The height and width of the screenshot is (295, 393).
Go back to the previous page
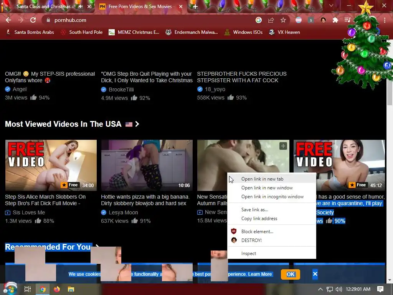pyautogui.click(x=8, y=20)
